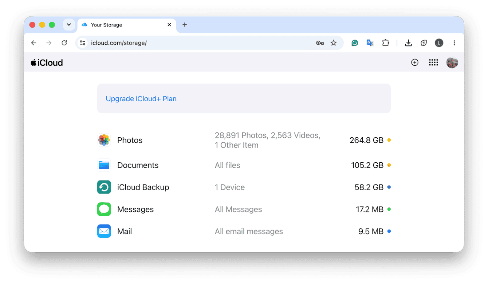488x284 pixels.
Task: Click the All files description
Action: (228, 165)
